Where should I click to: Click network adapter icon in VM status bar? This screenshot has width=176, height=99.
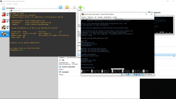[x=128, y=75]
